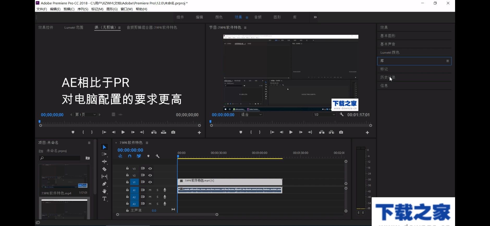The image size is (490, 226).
Task: Click Overwrite button in Source monitor
Action: click(x=163, y=132)
